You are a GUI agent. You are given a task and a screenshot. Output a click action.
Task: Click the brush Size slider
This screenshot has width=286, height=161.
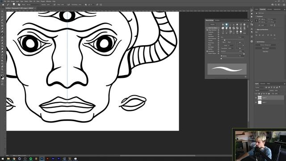232,39
